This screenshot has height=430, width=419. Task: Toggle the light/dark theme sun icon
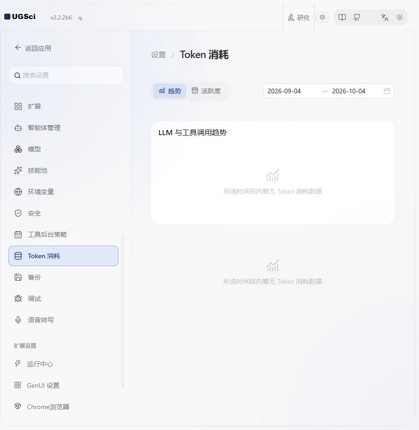tap(399, 18)
